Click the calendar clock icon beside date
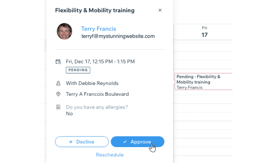The image size is (274, 163). (58, 62)
